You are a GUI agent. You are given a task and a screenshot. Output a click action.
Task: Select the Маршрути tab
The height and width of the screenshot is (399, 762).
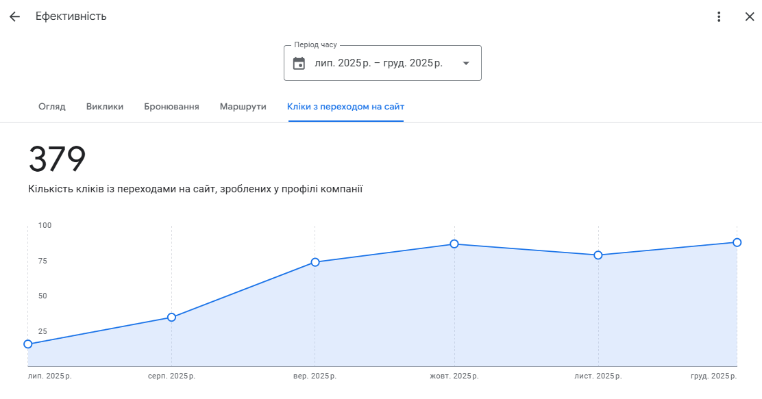tap(243, 107)
